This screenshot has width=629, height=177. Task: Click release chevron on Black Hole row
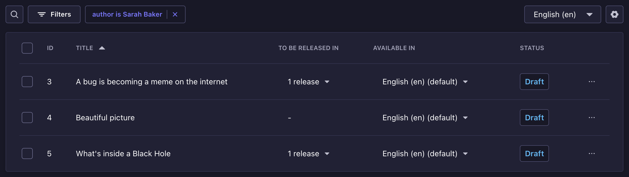click(x=327, y=154)
